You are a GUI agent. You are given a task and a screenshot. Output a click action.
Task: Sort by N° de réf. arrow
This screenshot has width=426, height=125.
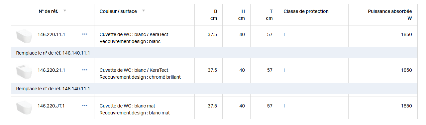point(65,11)
